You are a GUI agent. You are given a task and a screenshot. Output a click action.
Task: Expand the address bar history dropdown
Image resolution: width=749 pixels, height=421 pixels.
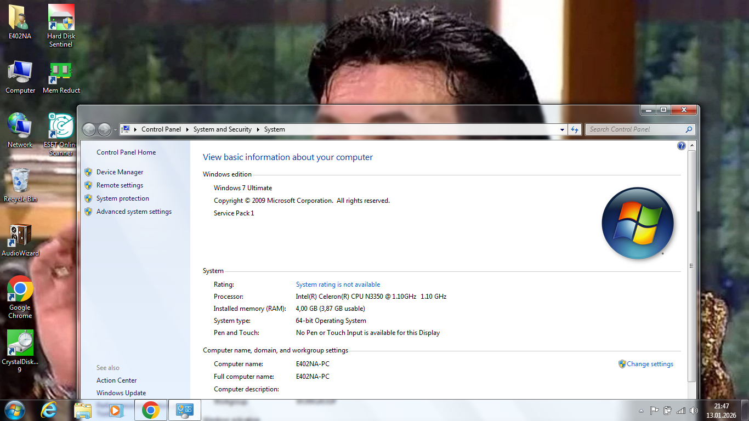click(562, 130)
